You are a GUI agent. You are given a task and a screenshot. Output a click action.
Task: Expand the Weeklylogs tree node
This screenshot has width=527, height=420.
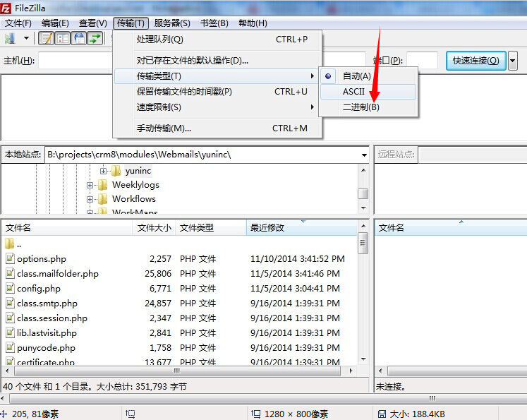pos(90,185)
